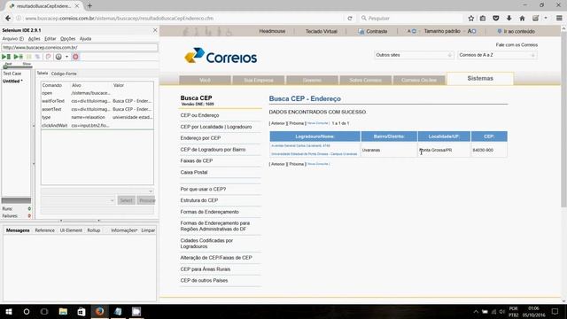Switch to UI-Element tab

[x=71, y=230]
